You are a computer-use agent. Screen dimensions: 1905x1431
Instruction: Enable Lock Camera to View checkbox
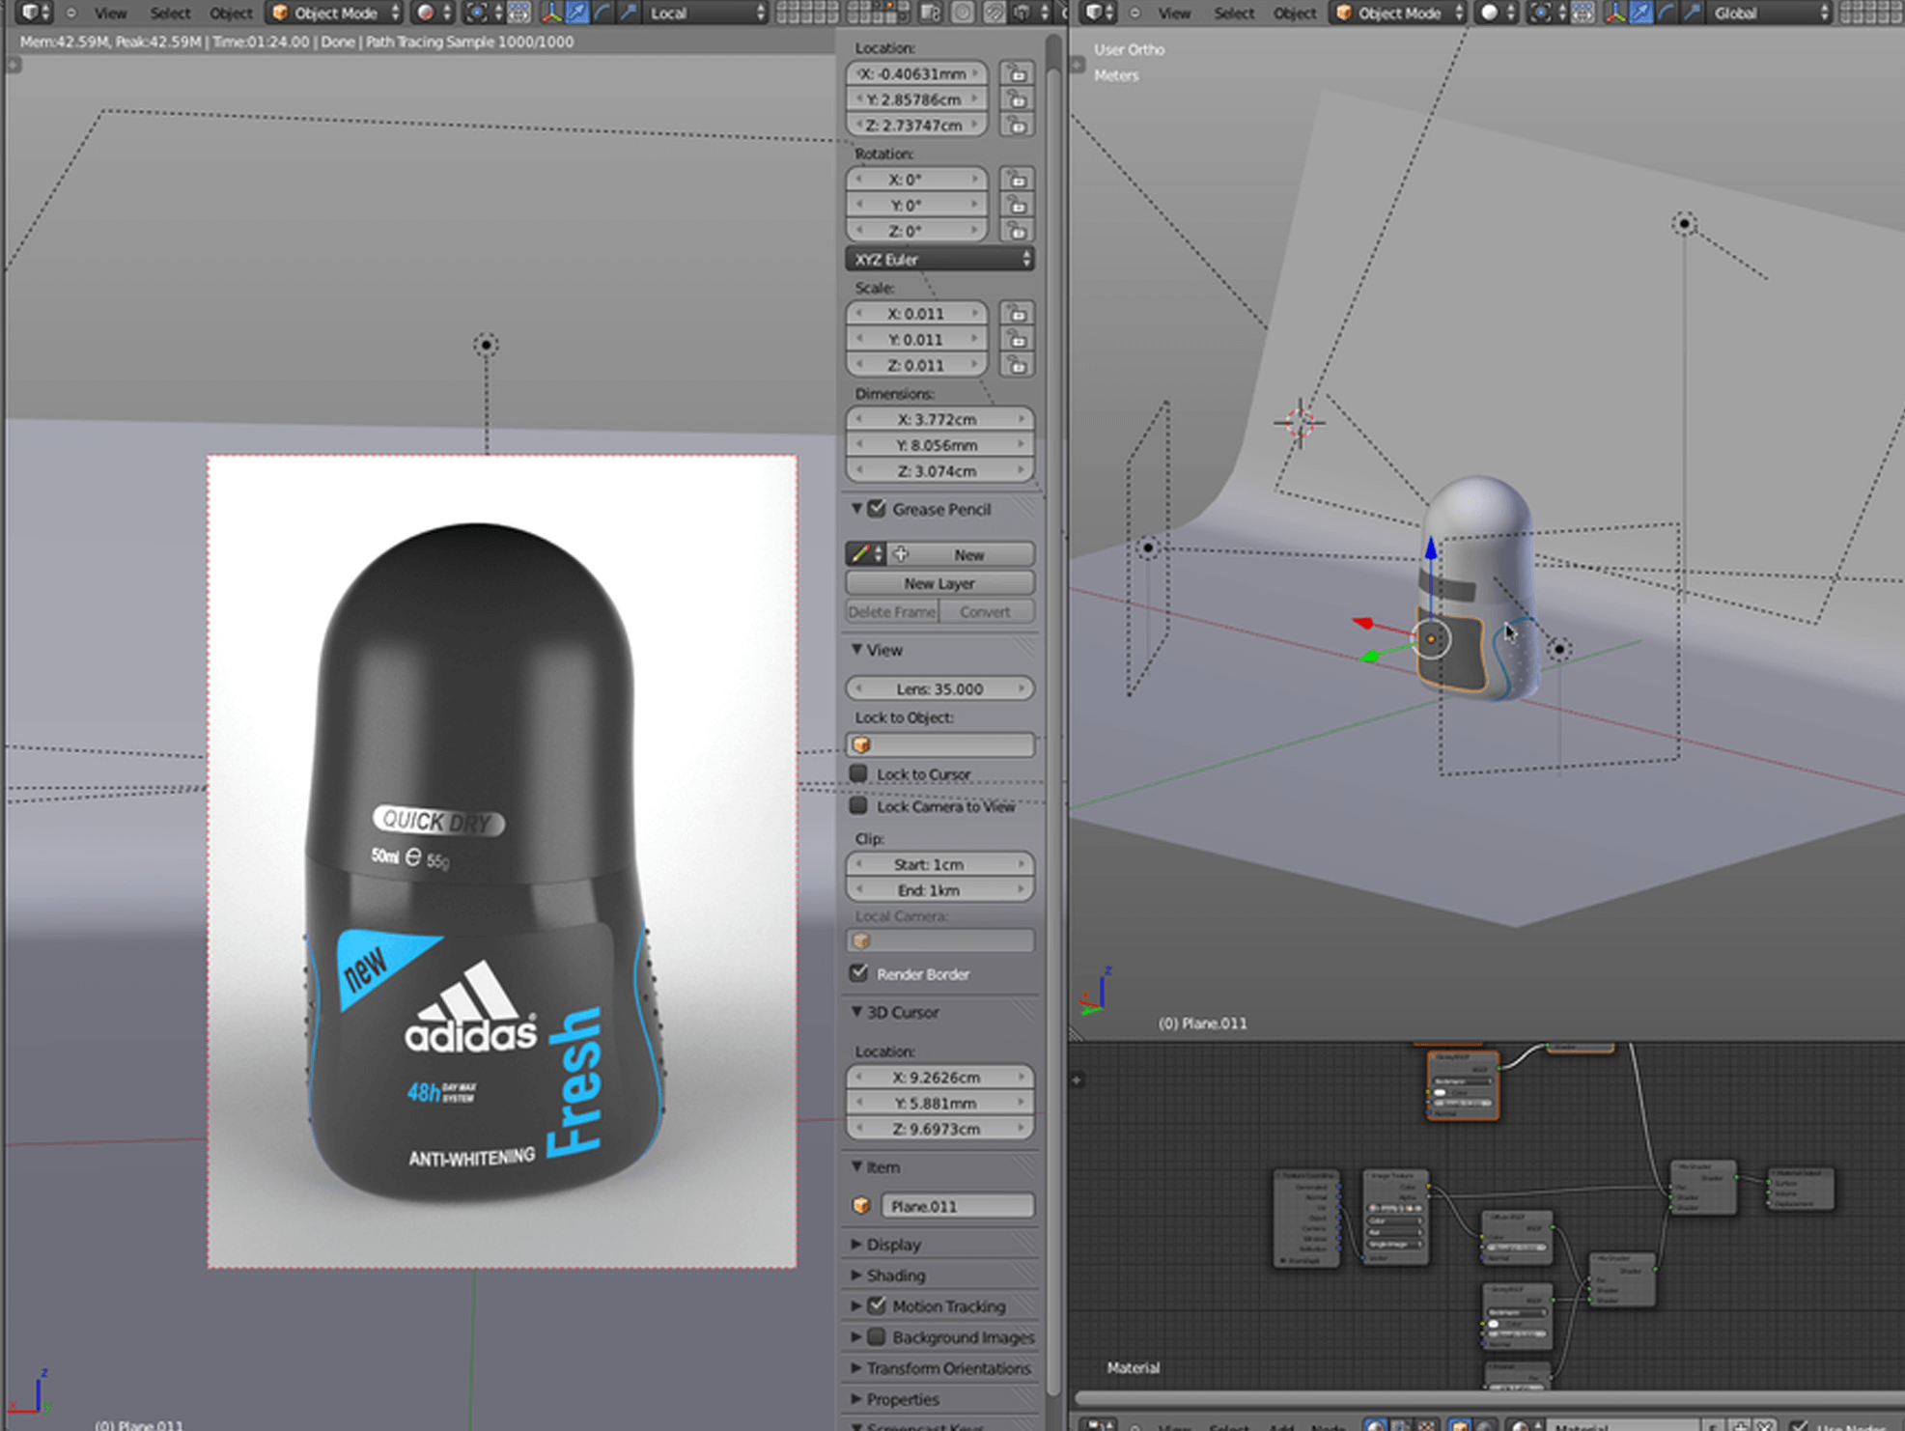(x=858, y=805)
